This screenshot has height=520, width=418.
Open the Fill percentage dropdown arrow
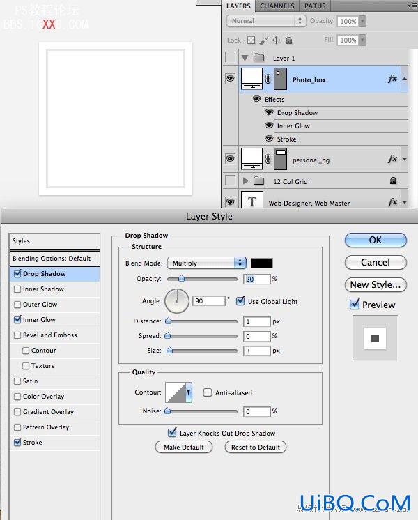click(362, 40)
